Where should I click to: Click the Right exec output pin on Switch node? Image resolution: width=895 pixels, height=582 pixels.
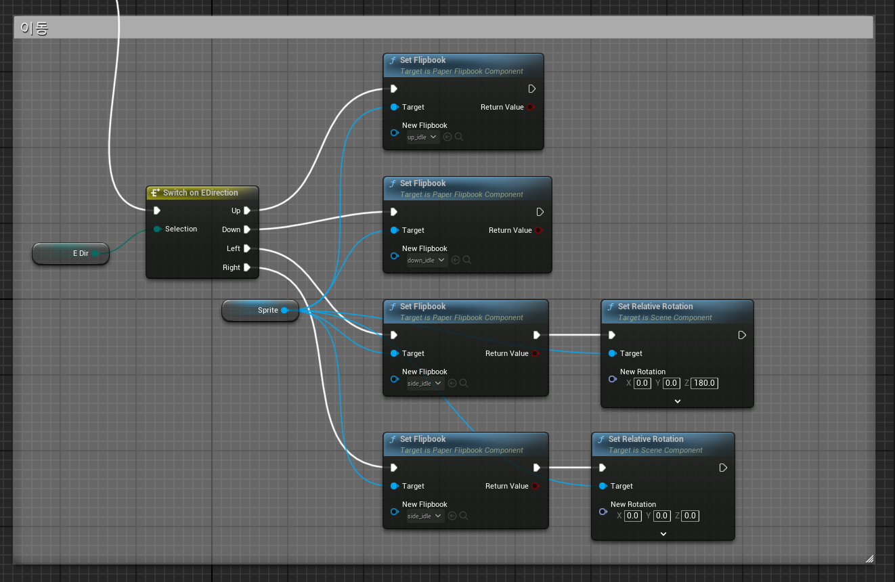pyautogui.click(x=247, y=267)
